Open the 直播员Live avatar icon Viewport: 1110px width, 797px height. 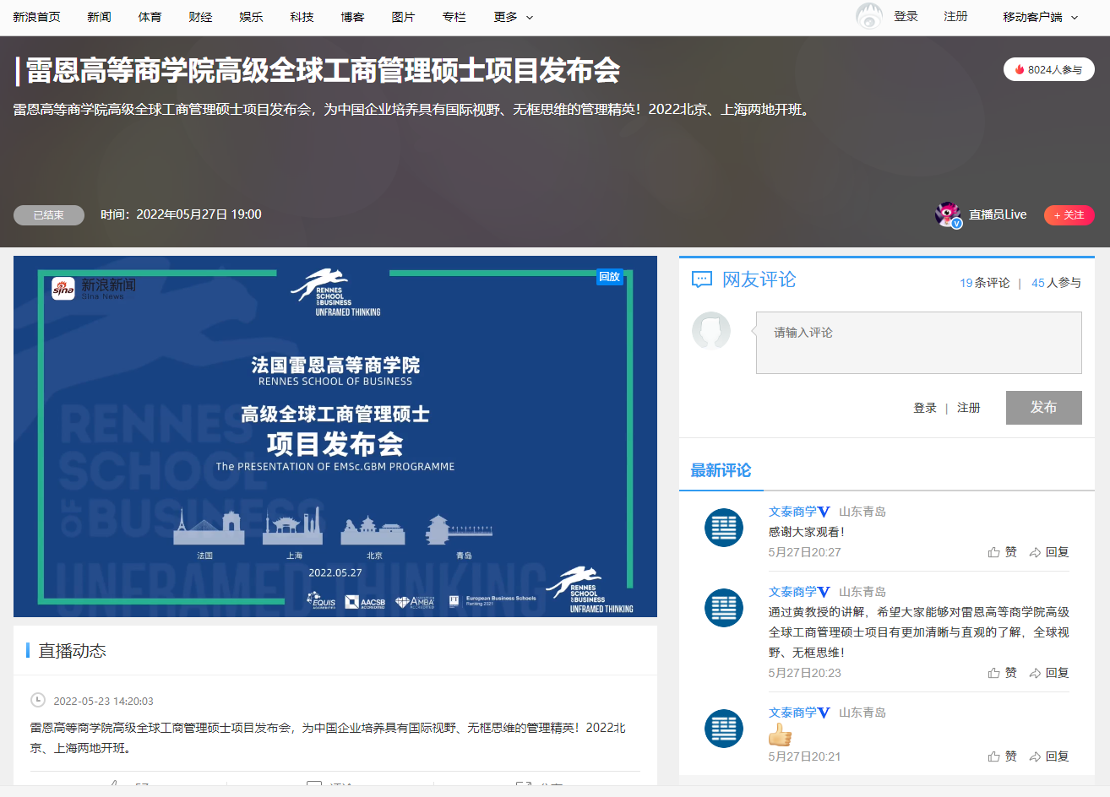[x=948, y=214]
